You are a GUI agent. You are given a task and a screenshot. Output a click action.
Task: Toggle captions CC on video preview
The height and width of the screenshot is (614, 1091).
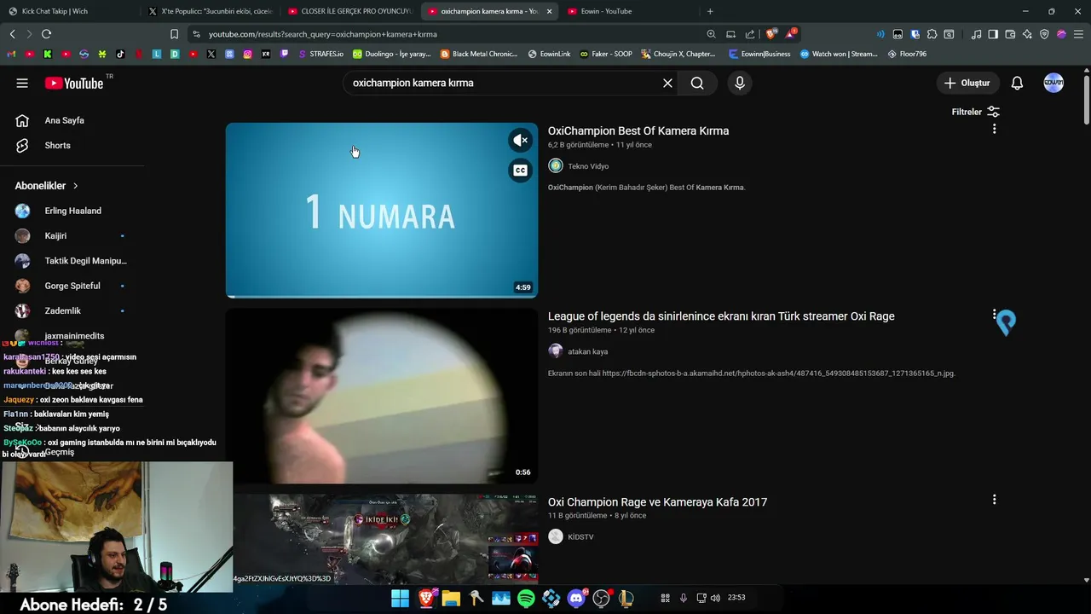tap(520, 170)
